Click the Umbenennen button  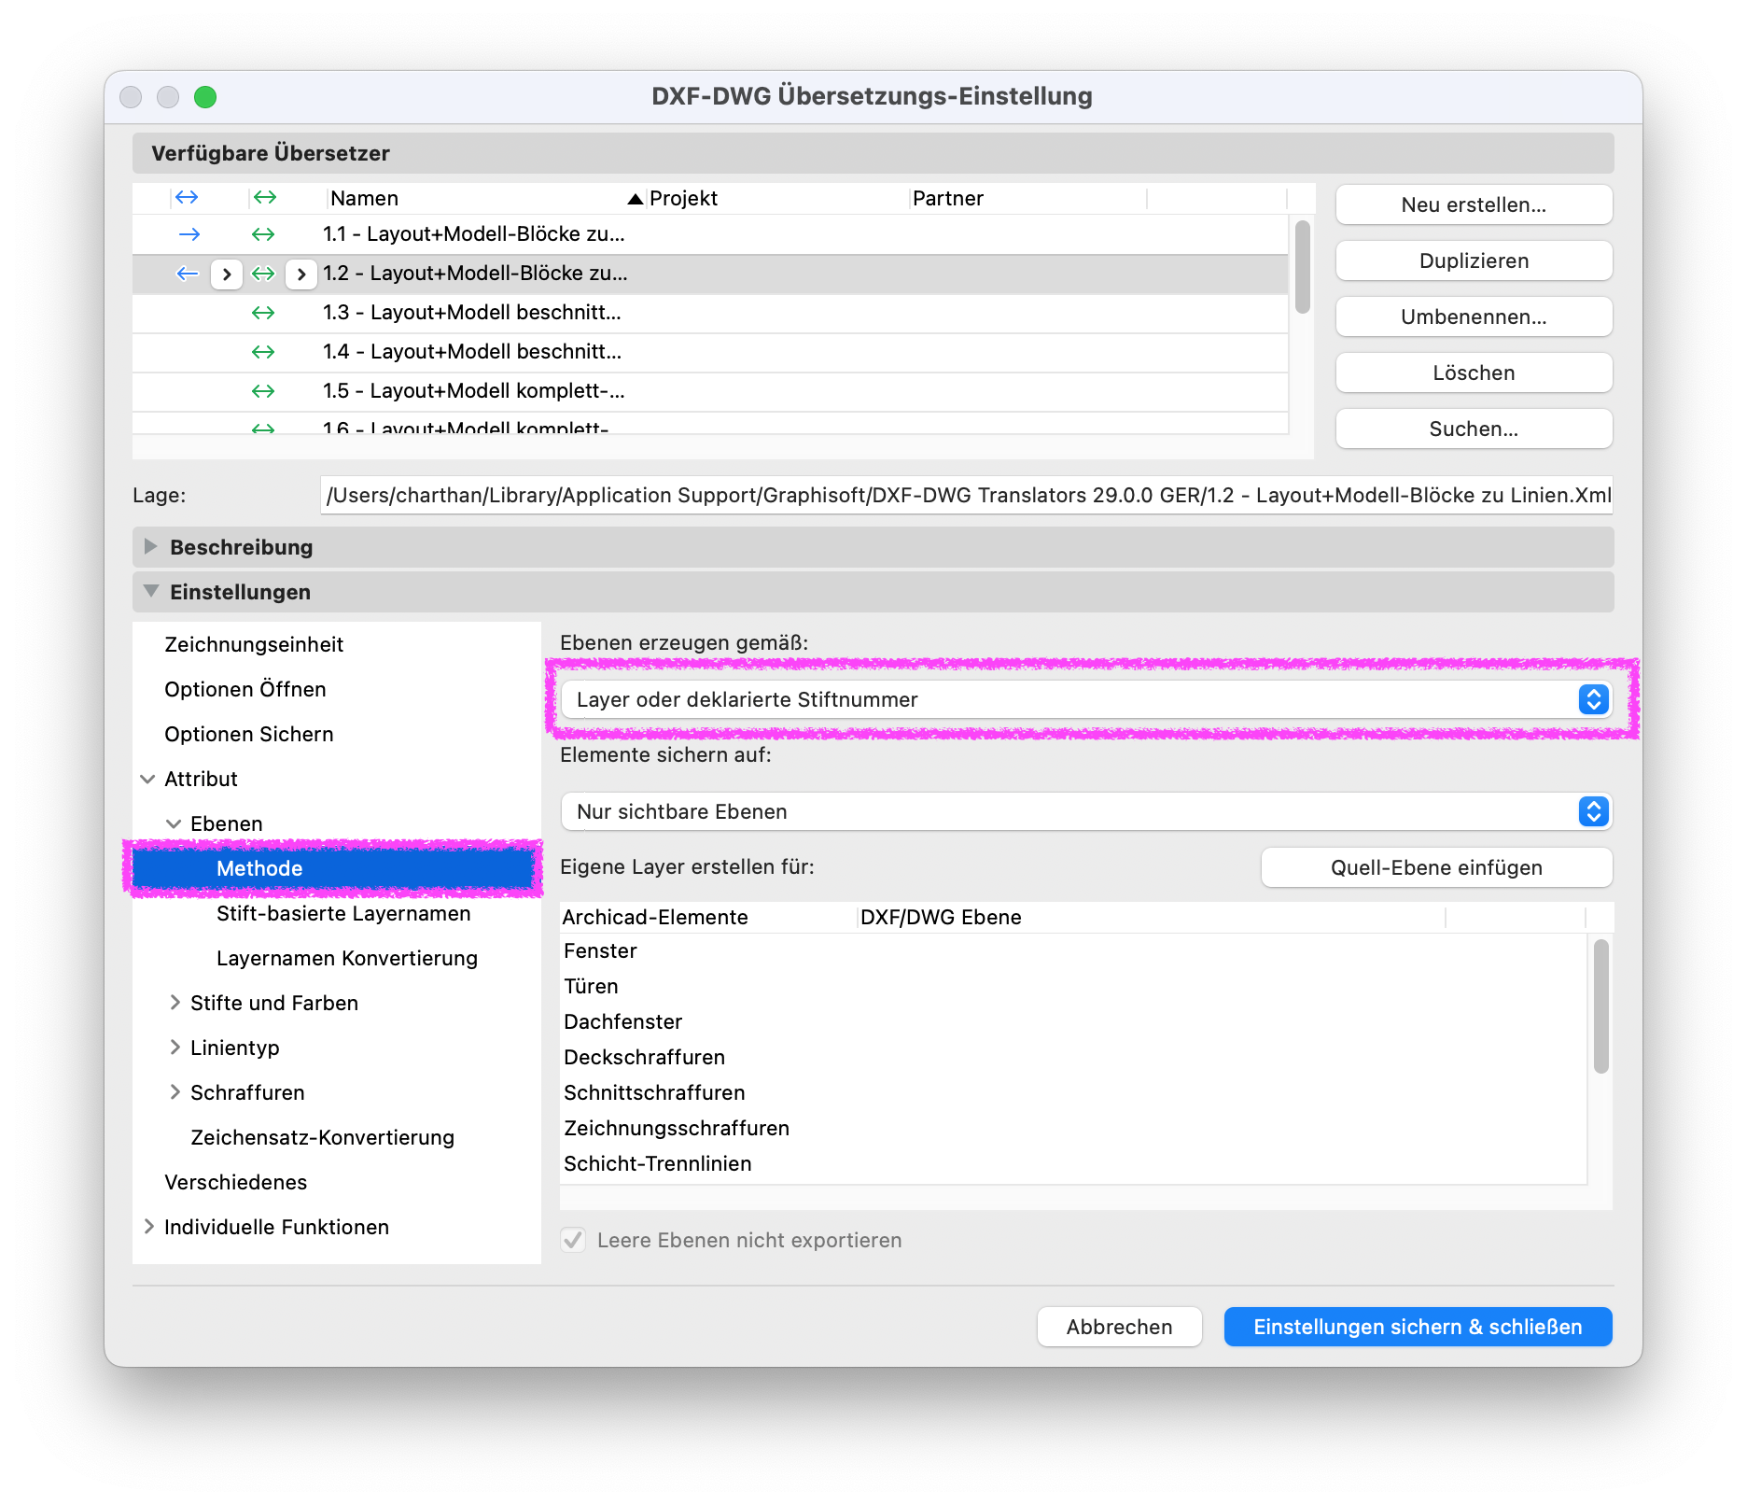click(x=1474, y=316)
